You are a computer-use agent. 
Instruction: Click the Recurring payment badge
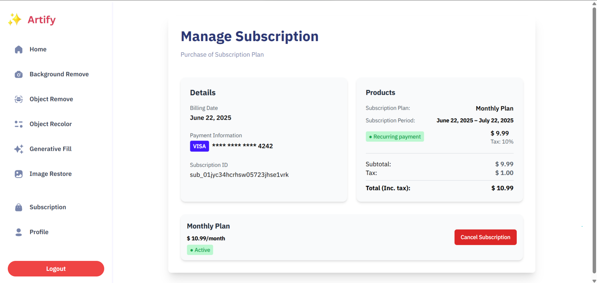(x=395, y=137)
